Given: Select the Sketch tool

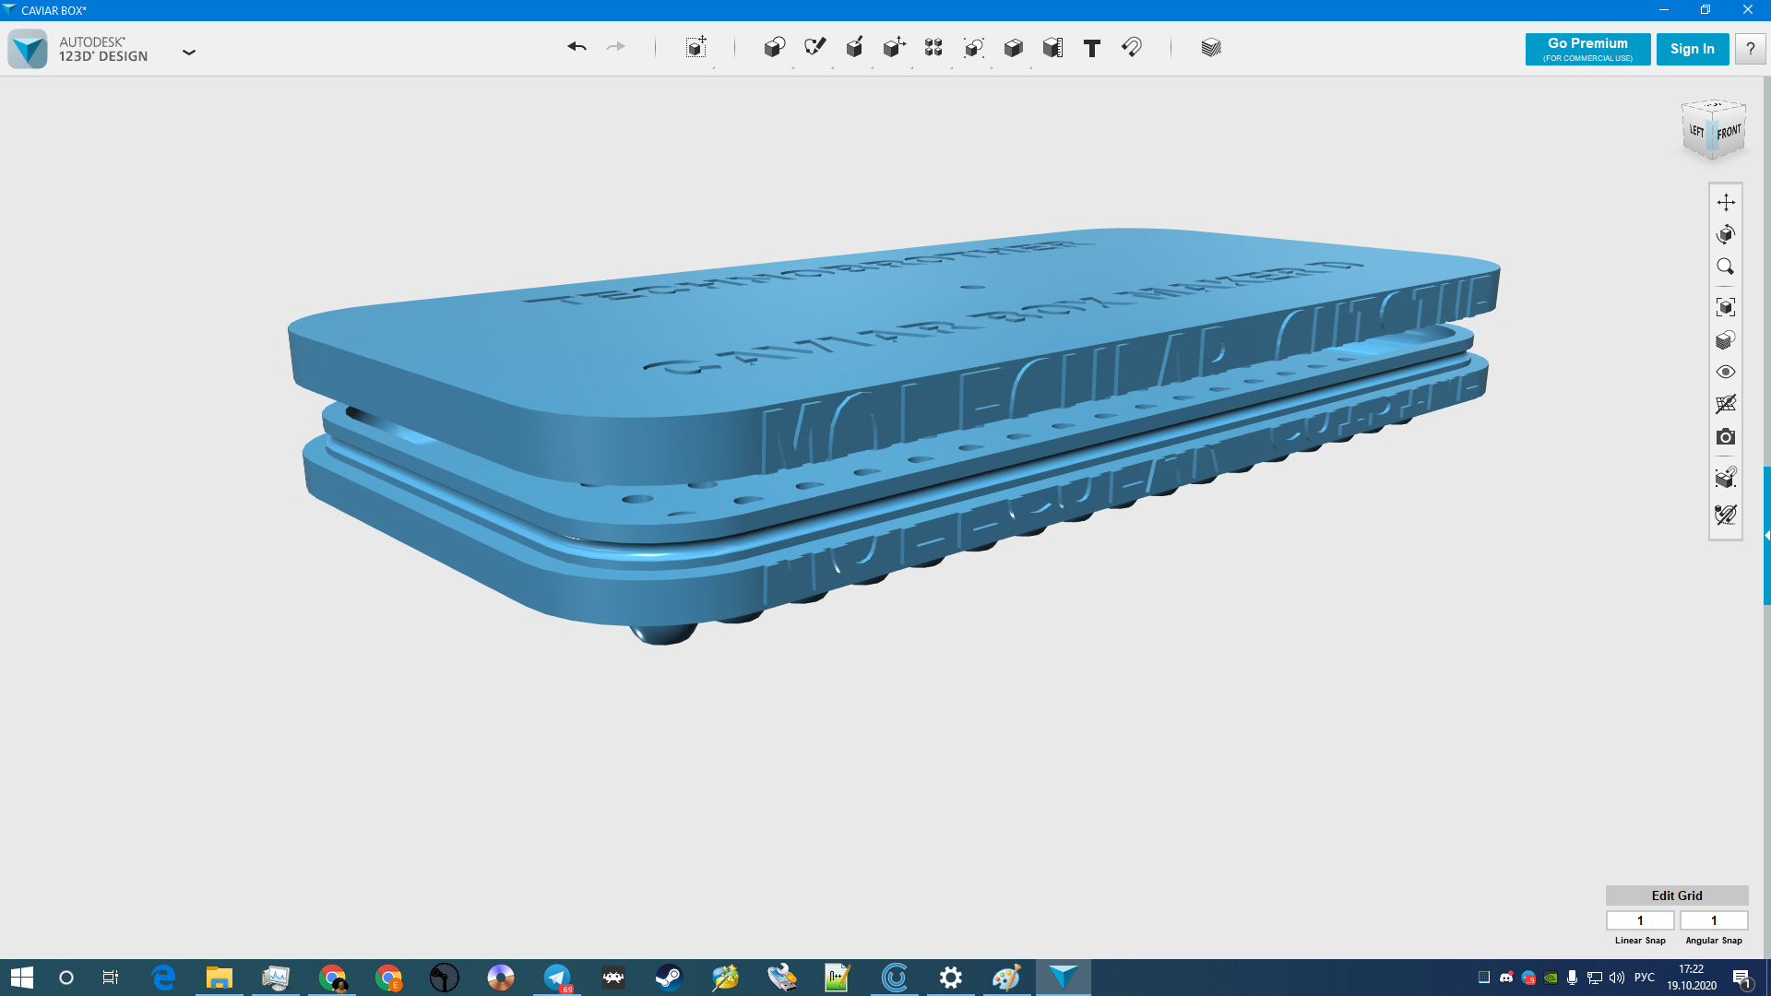Looking at the screenshot, I should tap(814, 48).
